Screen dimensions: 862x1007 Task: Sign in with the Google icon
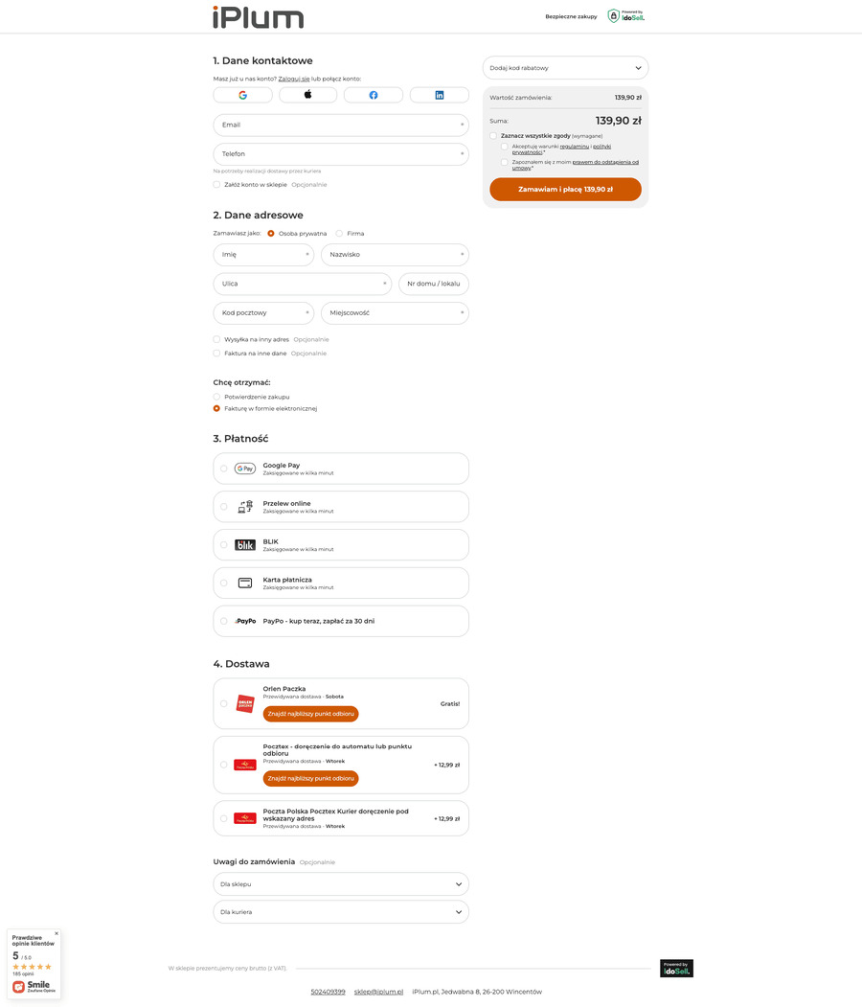(243, 95)
